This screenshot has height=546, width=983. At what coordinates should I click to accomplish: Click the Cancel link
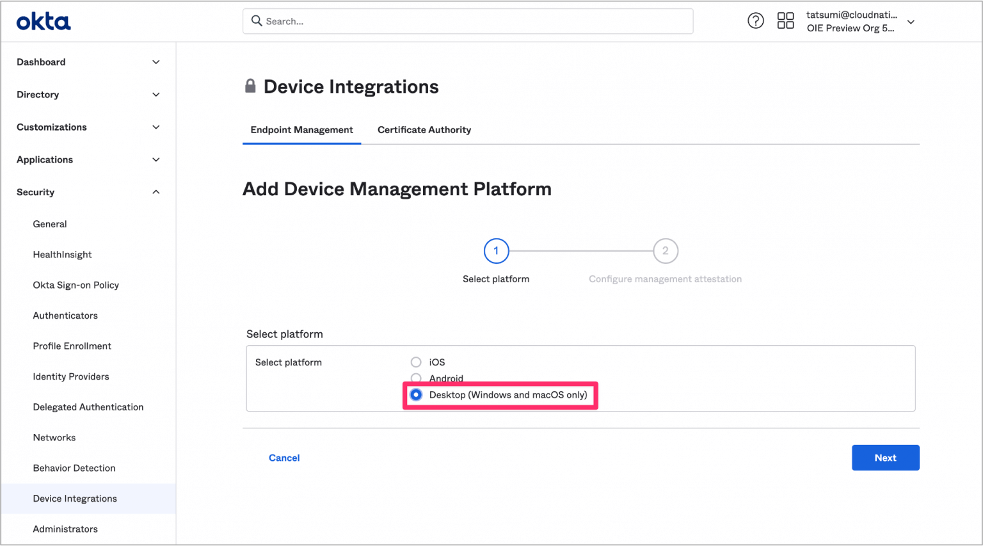tap(284, 458)
